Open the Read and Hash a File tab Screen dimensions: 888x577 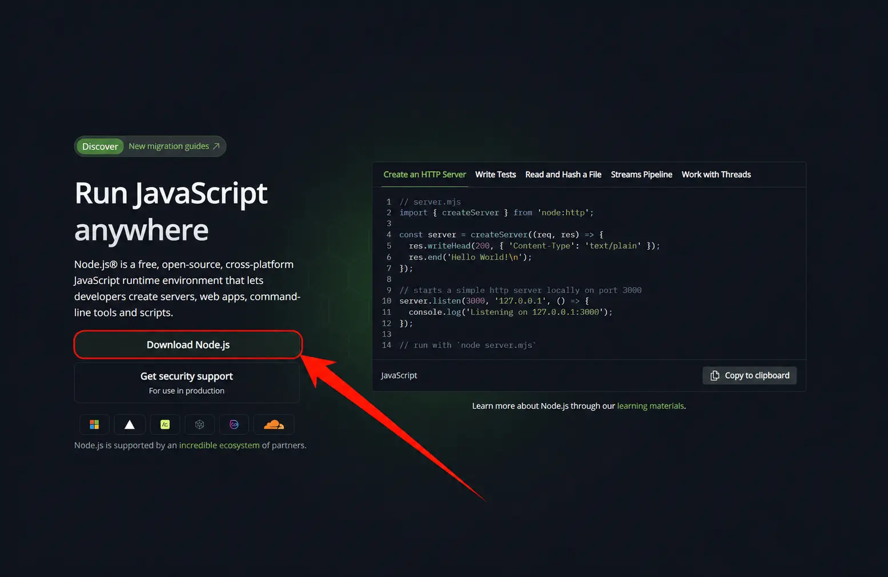[x=563, y=174]
